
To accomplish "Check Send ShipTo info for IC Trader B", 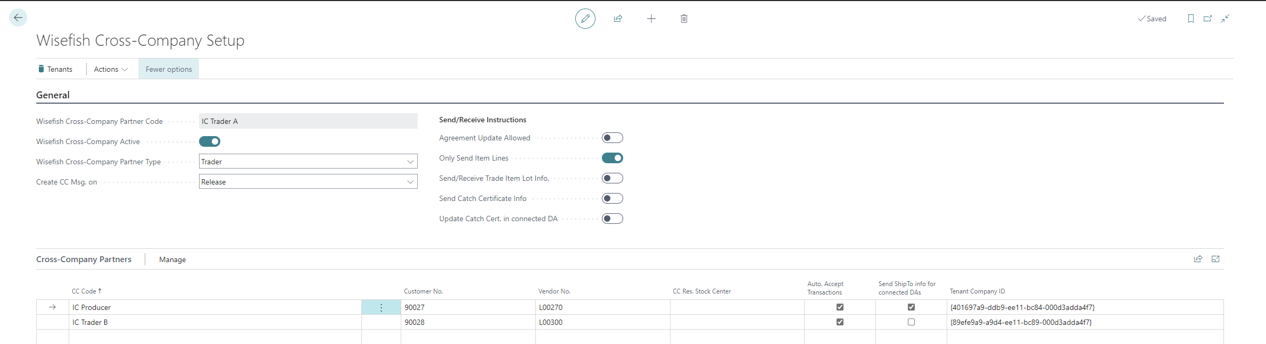I will click(911, 322).
